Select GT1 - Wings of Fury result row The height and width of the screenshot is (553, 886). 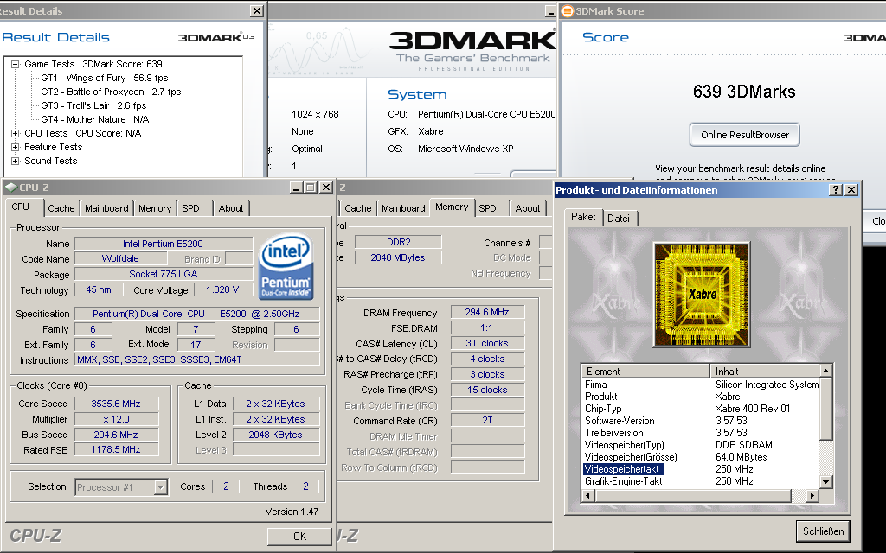point(104,78)
